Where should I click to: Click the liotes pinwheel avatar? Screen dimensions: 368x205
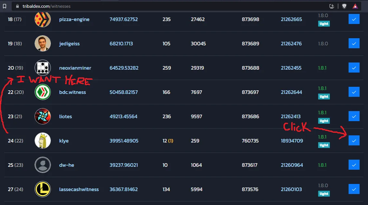[43, 116]
